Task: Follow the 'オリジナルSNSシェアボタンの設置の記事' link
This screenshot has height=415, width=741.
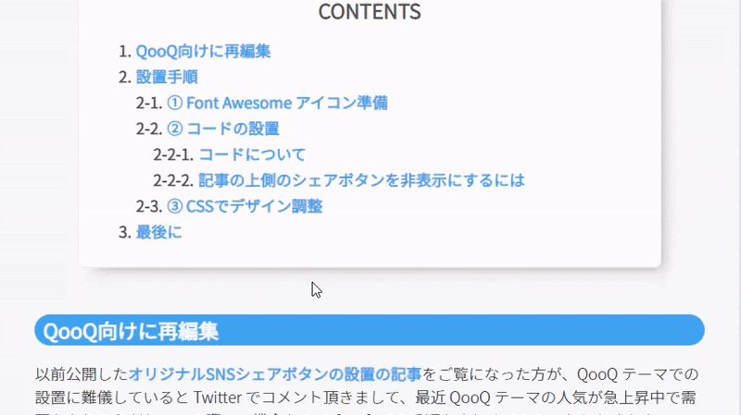Action: coord(275,374)
